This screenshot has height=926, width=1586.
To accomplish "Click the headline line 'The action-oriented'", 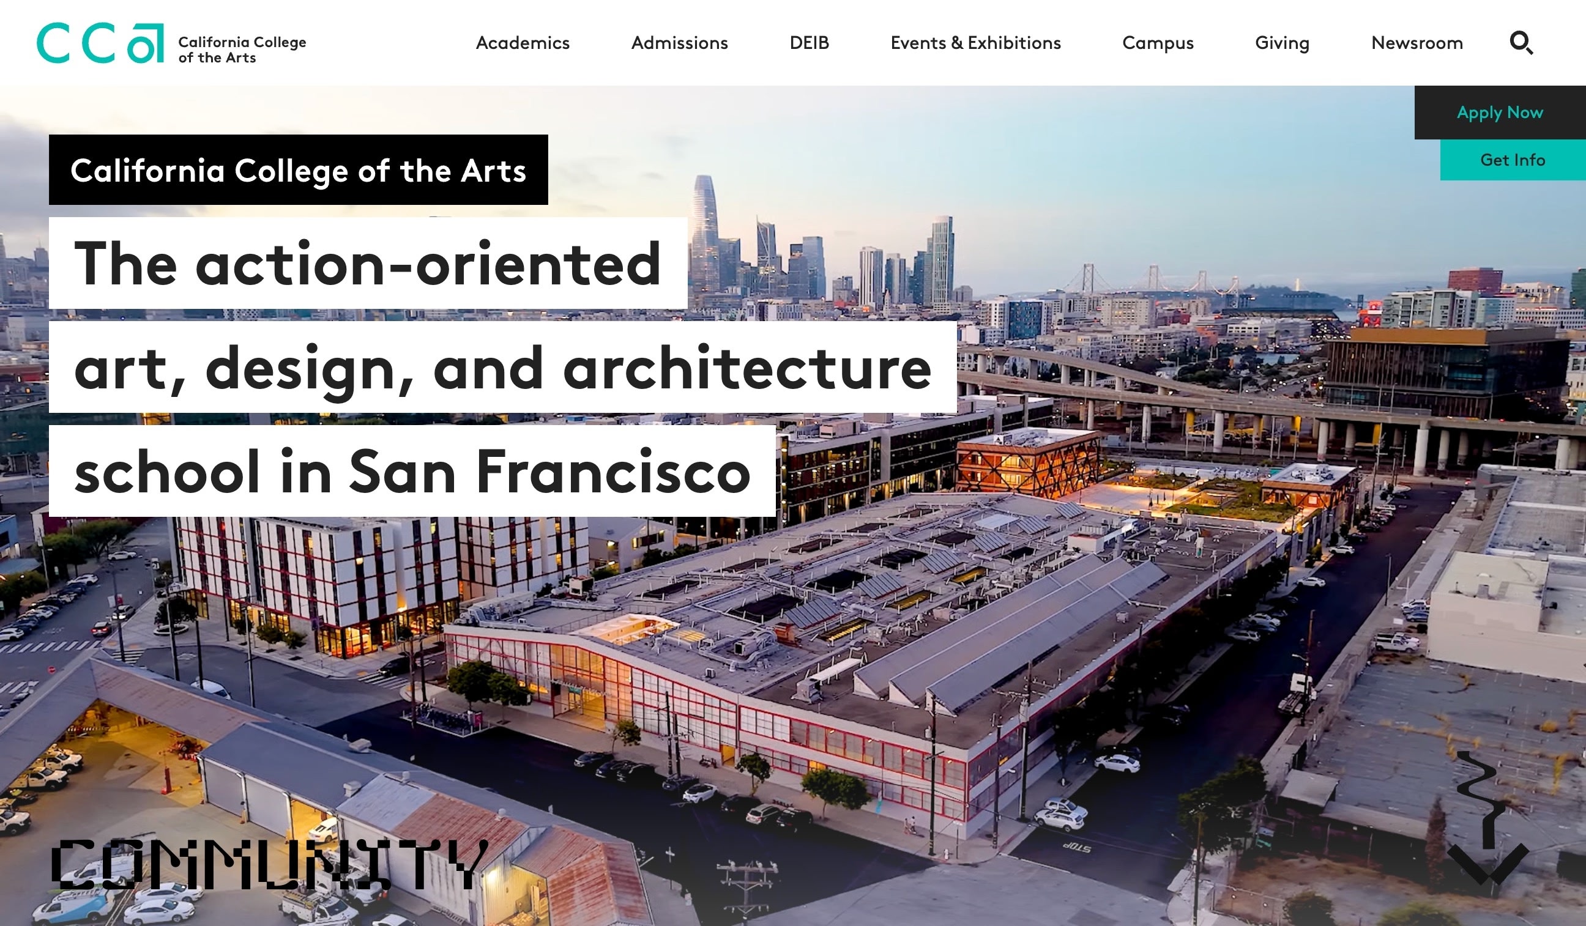I will 368,263.
